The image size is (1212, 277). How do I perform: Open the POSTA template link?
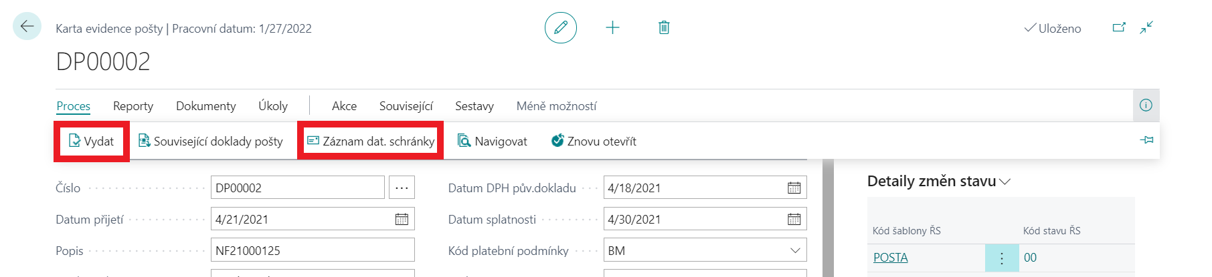pyautogui.click(x=890, y=258)
